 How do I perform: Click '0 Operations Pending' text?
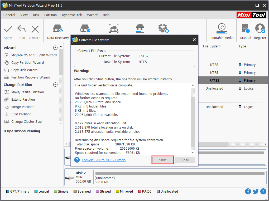click(22, 131)
